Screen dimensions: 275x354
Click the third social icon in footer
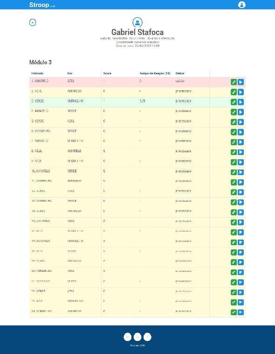coord(147,337)
